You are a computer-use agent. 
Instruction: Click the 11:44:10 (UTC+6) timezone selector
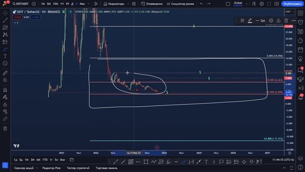tap(283, 160)
